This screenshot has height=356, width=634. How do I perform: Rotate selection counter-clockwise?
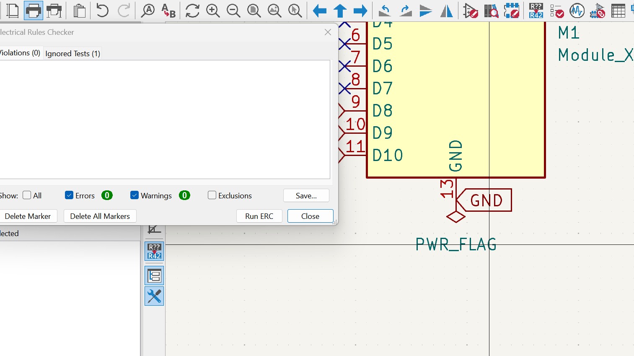click(385, 10)
